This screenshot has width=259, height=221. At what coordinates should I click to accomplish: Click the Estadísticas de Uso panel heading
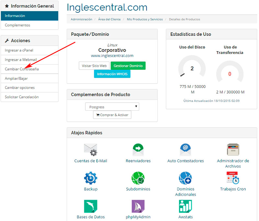pos(191,34)
